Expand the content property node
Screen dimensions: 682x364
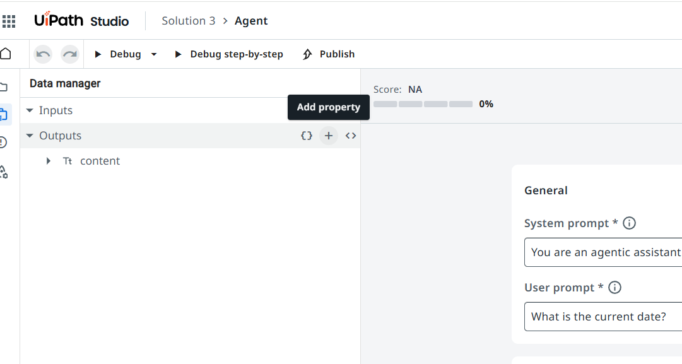[x=49, y=161]
